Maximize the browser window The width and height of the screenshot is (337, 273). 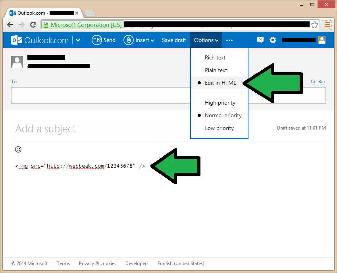point(312,4)
